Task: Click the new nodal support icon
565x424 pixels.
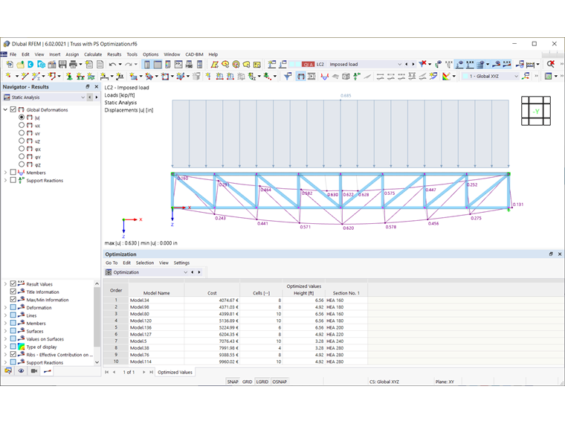Action: click(x=69, y=76)
